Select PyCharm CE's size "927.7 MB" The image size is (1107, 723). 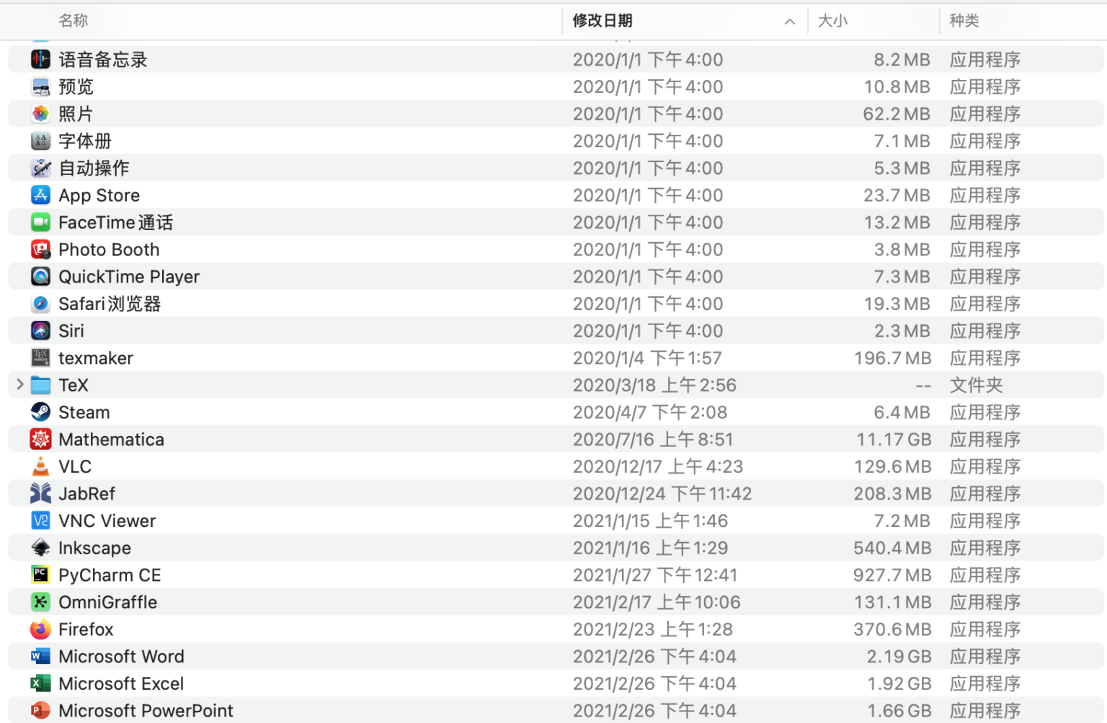click(892, 575)
